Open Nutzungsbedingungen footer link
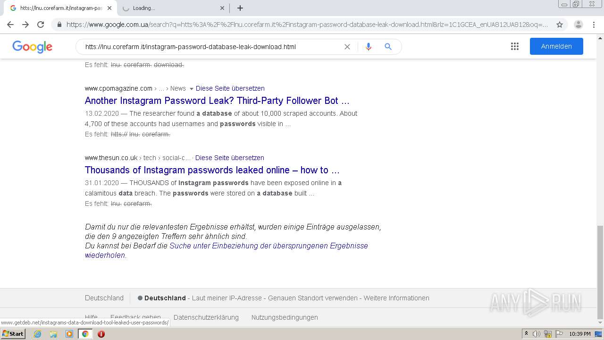Screen dimensions: 604x340 pyautogui.click(x=285, y=317)
